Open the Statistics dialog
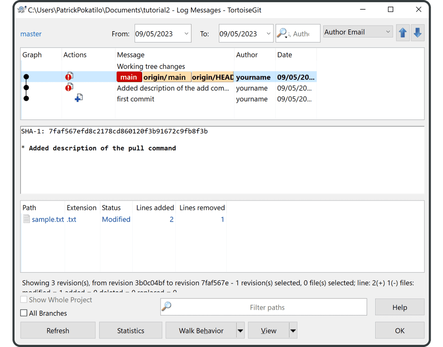 pyautogui.click(x=130, y=330)
